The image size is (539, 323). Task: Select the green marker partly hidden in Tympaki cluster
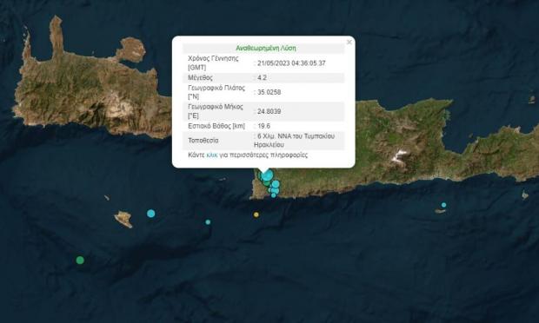point(266,184)
